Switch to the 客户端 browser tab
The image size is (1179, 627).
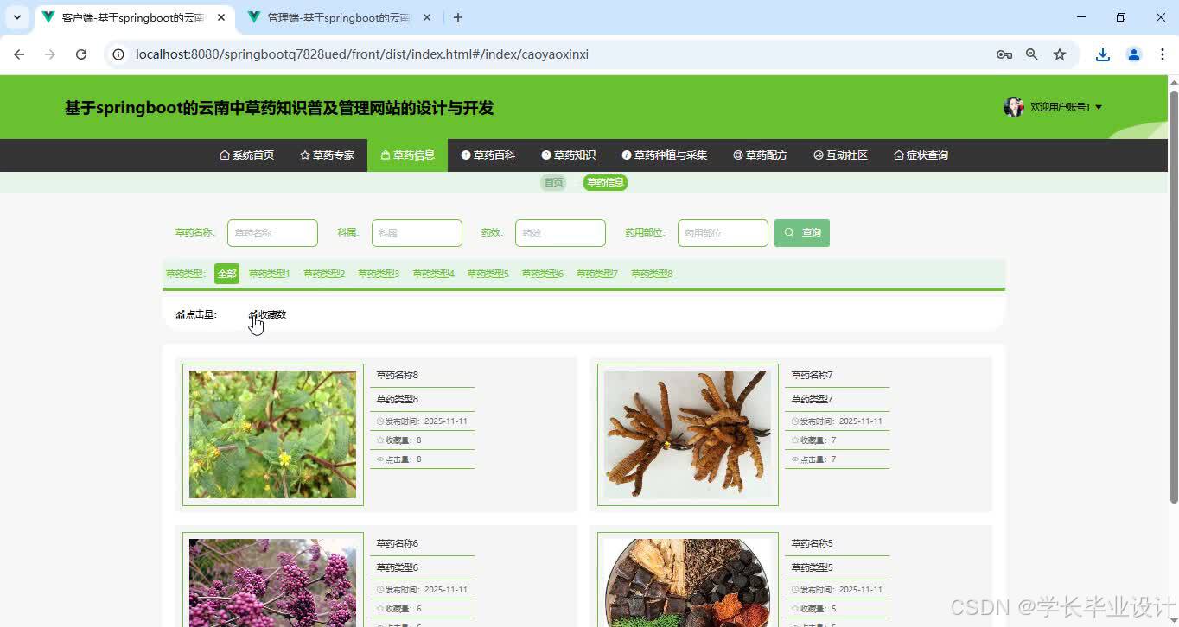[x=135, y=17]
